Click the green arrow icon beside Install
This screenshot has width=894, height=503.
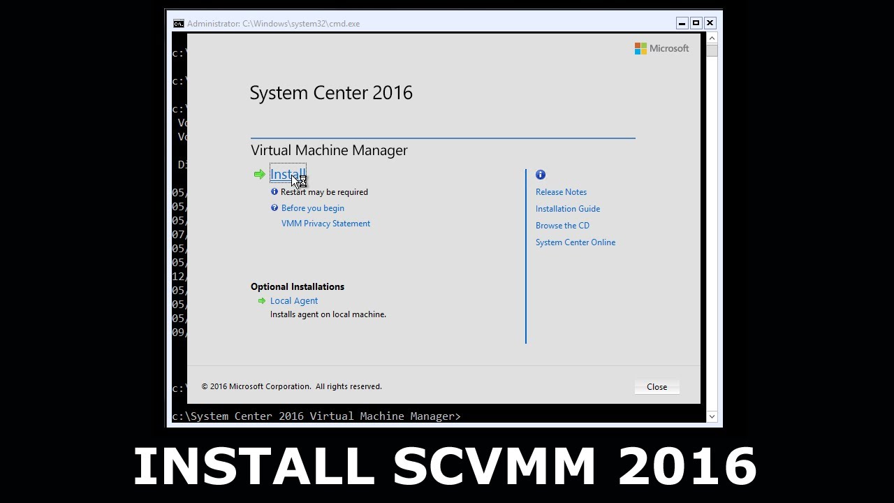tap(260, 175)
